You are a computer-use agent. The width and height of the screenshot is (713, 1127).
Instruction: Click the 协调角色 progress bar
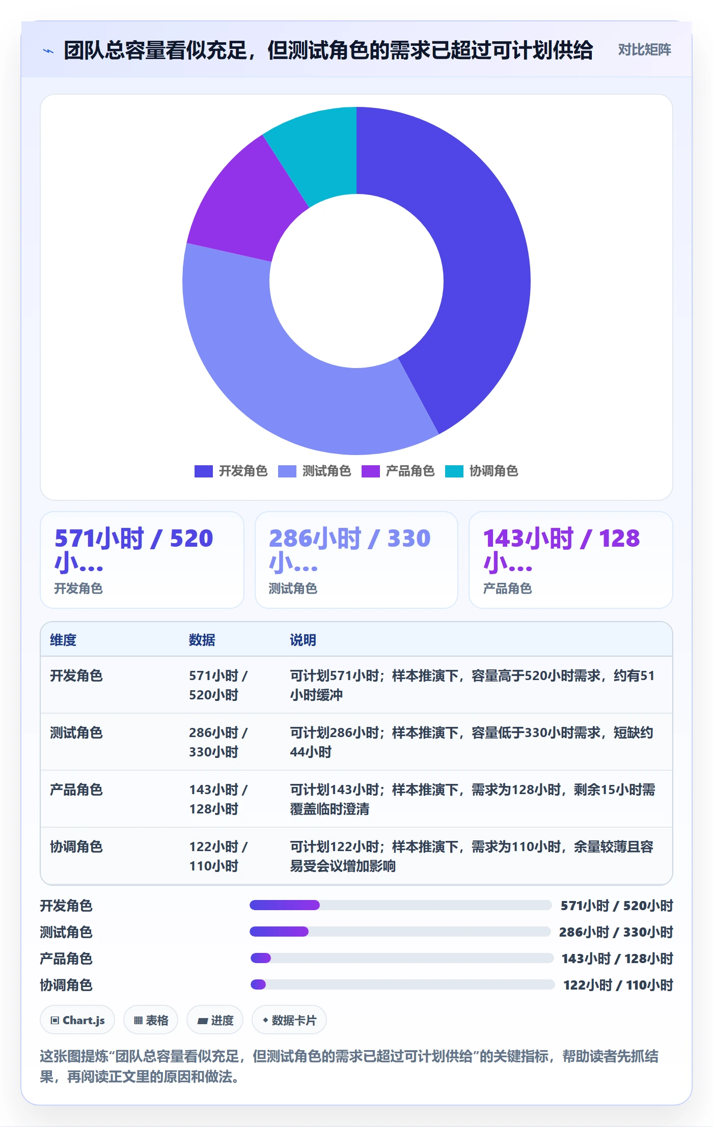(x=402, y=984)
